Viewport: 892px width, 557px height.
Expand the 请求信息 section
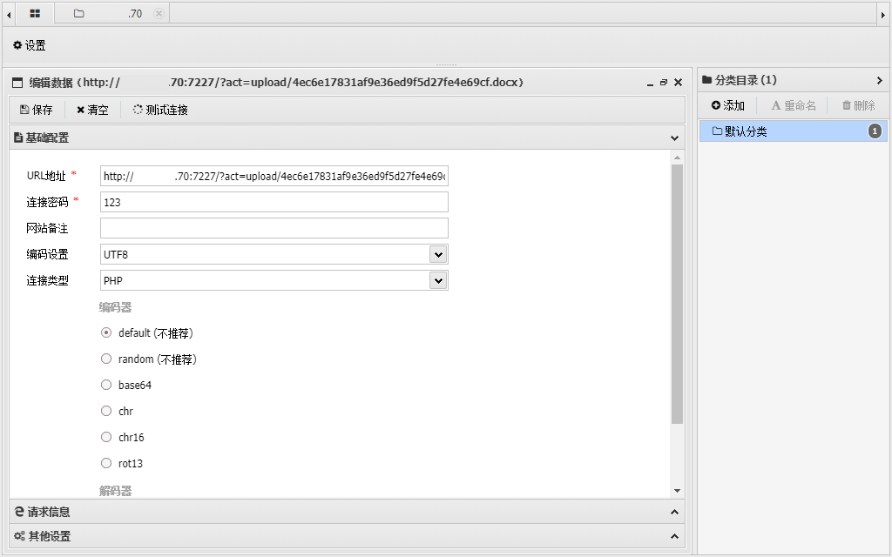(674, 512)
